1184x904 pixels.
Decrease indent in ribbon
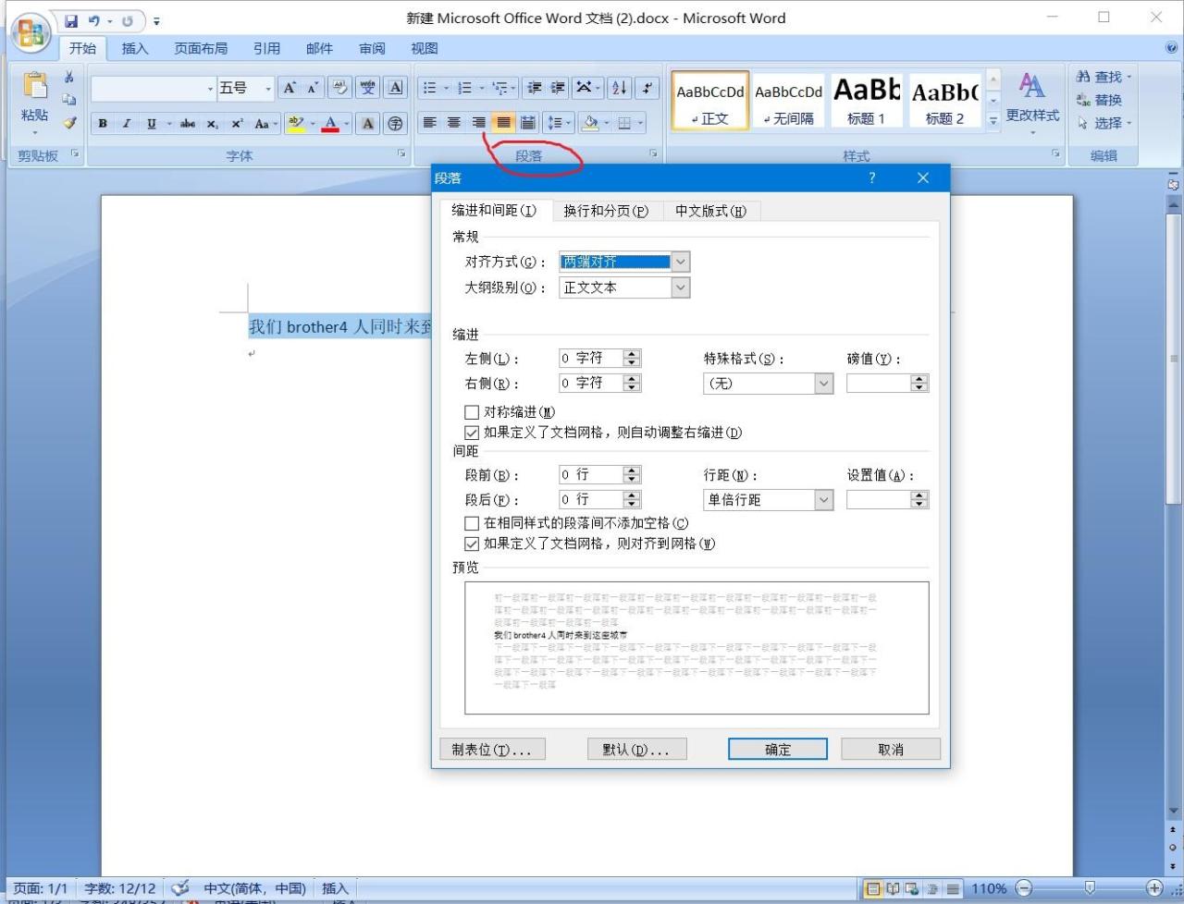coord(534,88)
